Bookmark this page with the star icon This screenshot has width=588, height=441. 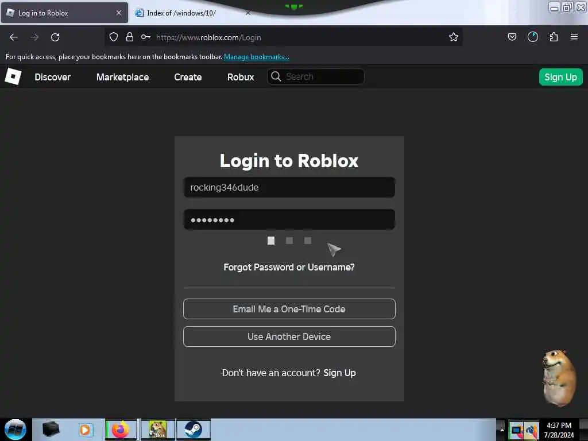[454, 37]
